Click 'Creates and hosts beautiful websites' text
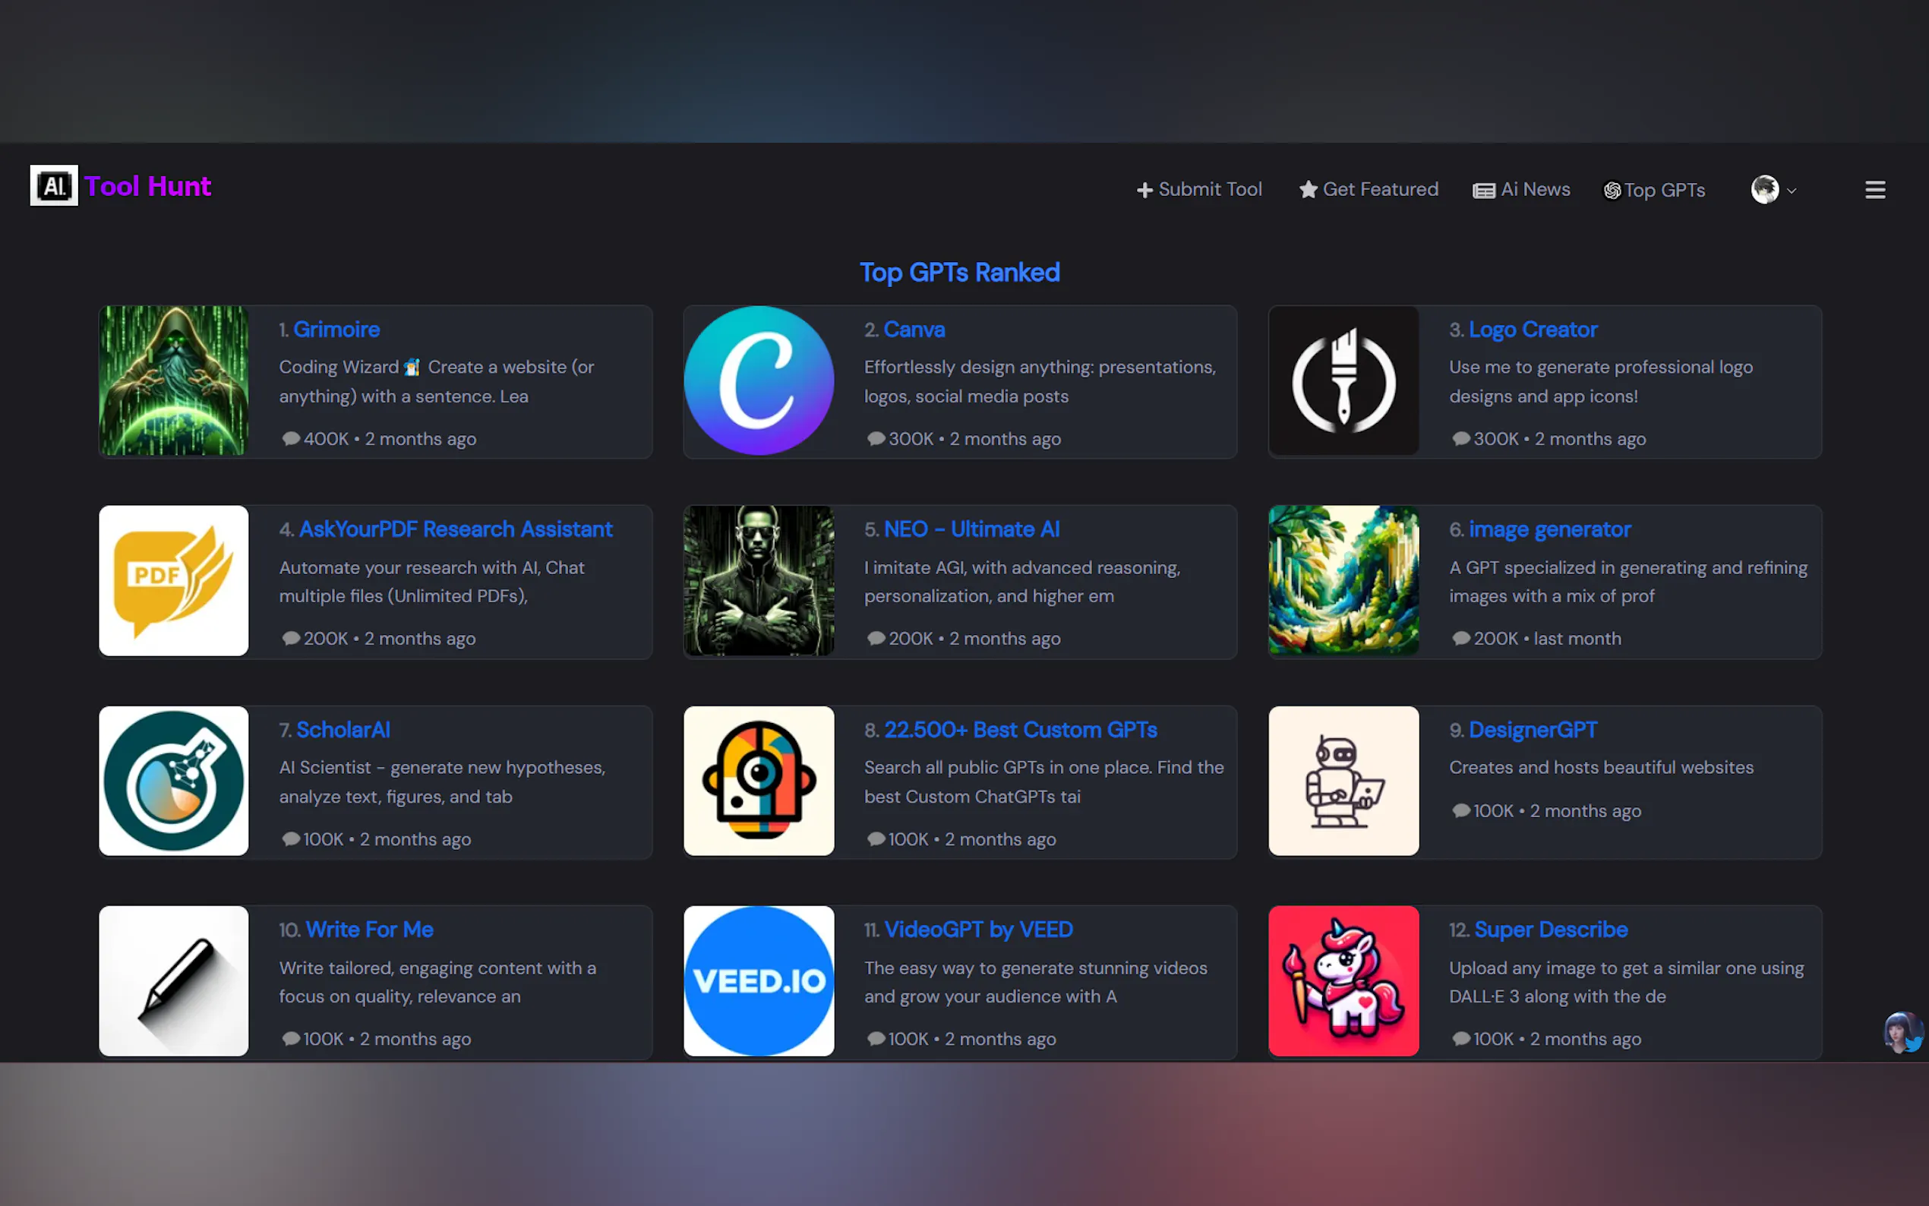The height and width of the screenshot is (1206, 1929). pyautogui.click(x=1601, y=767)
